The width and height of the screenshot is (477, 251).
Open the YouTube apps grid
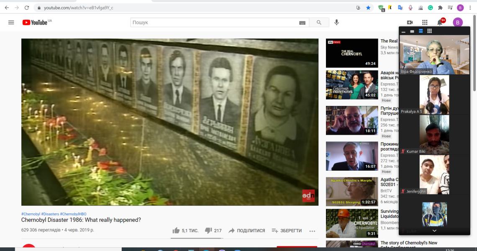pyautogui.click(x=425, y=23)
